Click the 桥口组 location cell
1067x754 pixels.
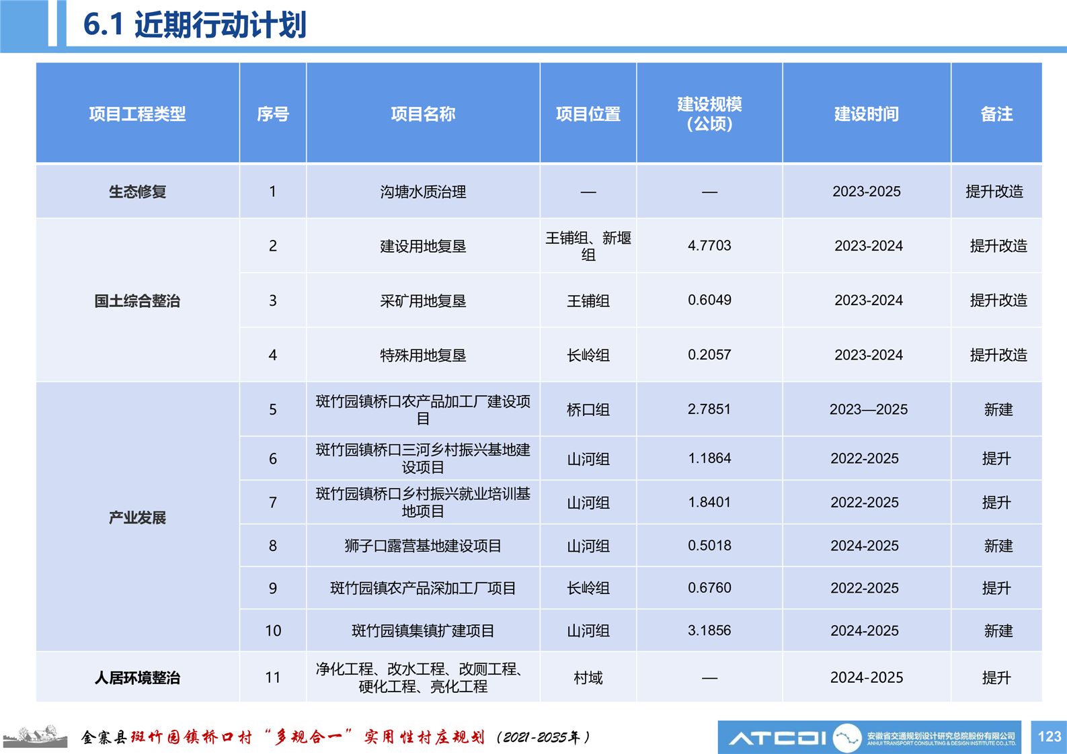pyautogui.click(x=588, y=409)
